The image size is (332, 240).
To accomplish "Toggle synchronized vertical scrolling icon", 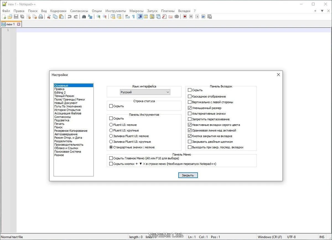I will coord(113,17).
